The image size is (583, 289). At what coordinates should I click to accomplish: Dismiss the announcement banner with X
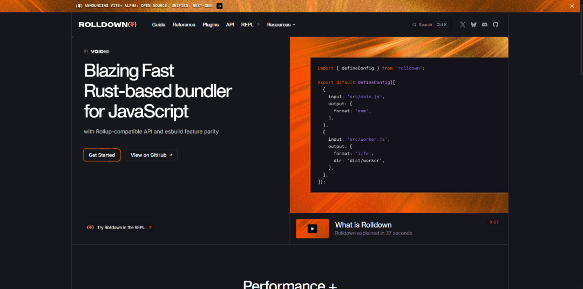pyautogui.click(x=572, y=6)
